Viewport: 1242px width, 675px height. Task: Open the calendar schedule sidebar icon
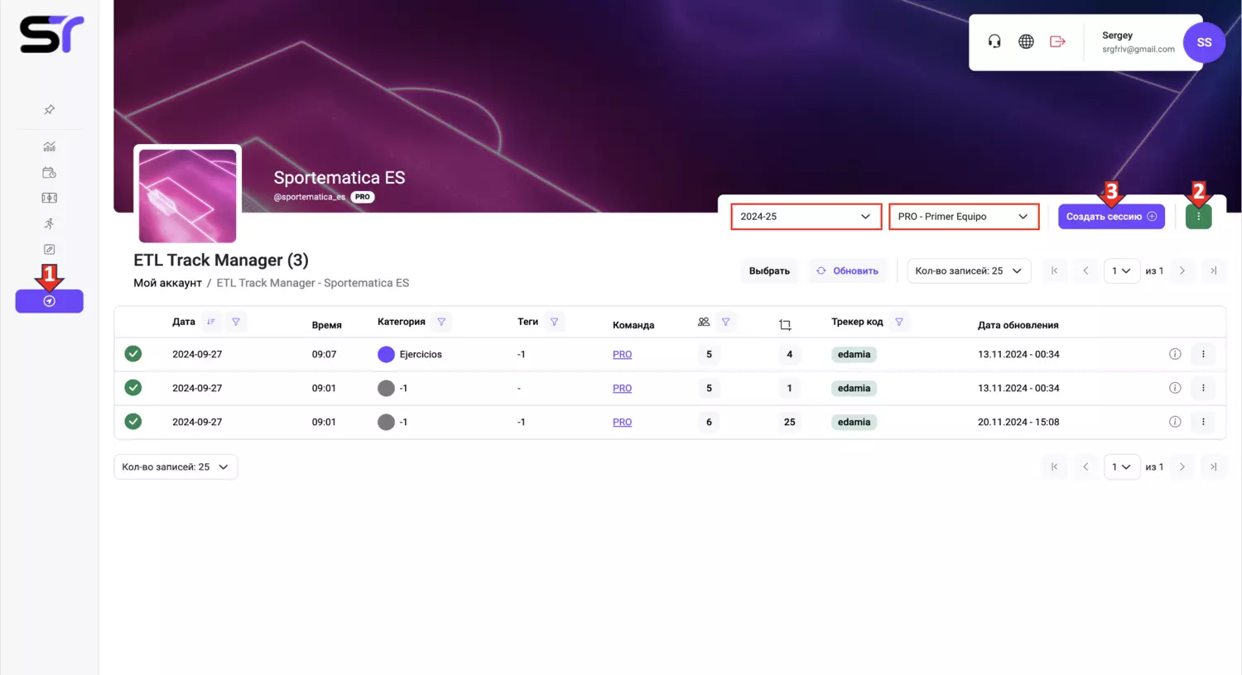tap(49, 172)
